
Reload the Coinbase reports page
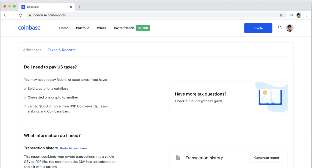pos(21,15)
